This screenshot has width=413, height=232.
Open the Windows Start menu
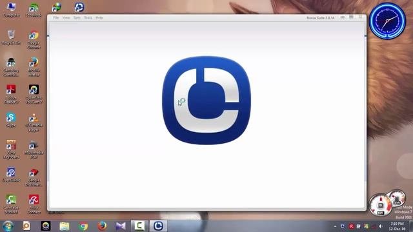point(8,226)
